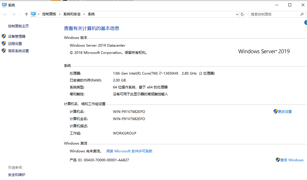Select 系统和安全 in the breadcrumb

(72, 14)
